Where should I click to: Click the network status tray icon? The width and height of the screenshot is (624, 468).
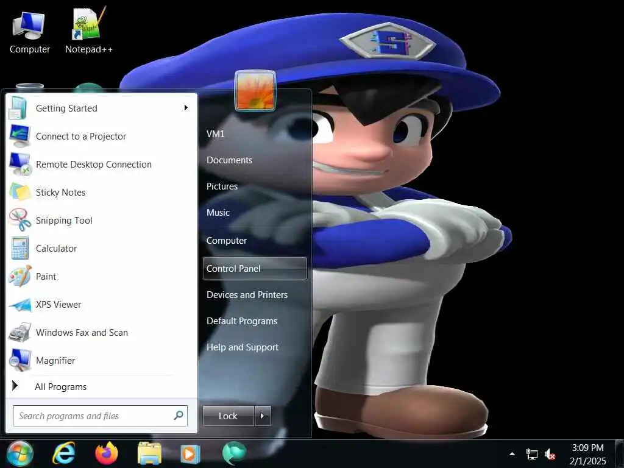point(531,454)
